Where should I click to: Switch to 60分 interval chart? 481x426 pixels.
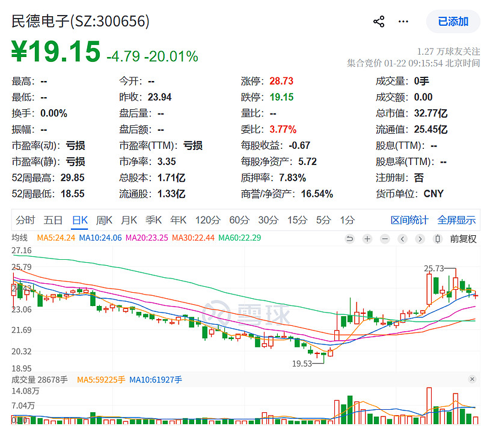point(239,220)
